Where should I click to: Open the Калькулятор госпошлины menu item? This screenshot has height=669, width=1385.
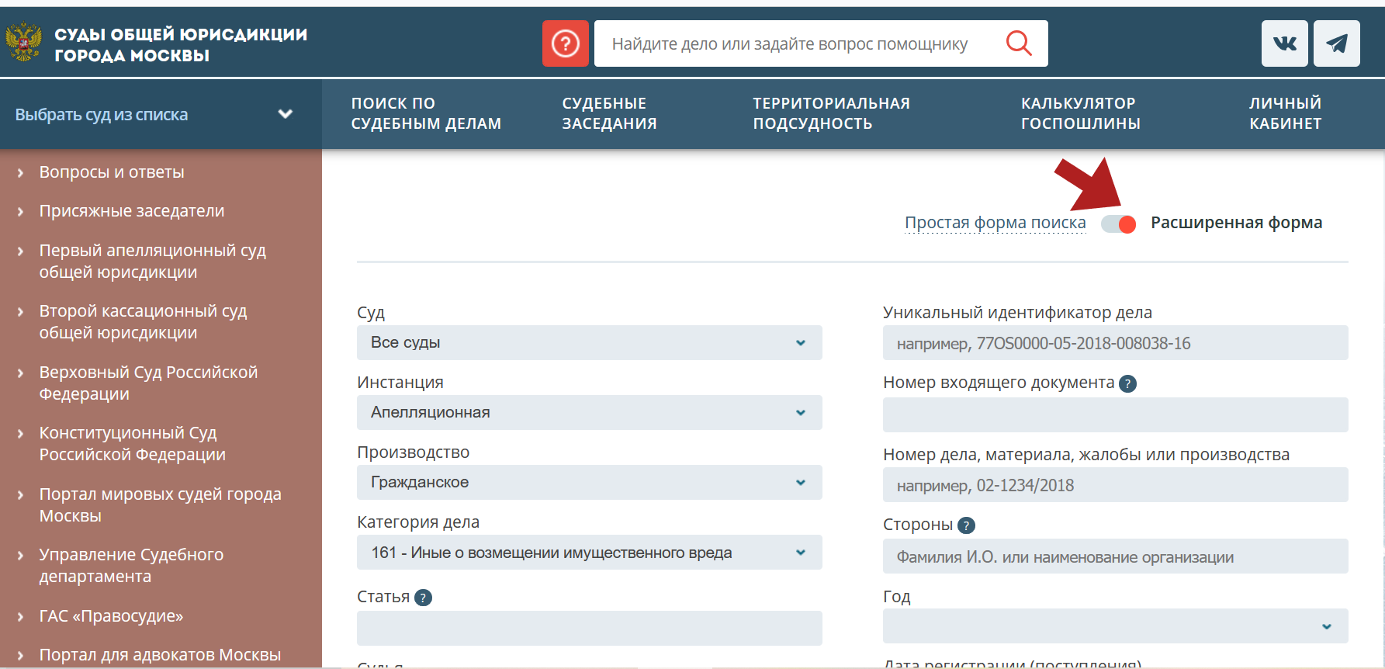click(1080, 113)
